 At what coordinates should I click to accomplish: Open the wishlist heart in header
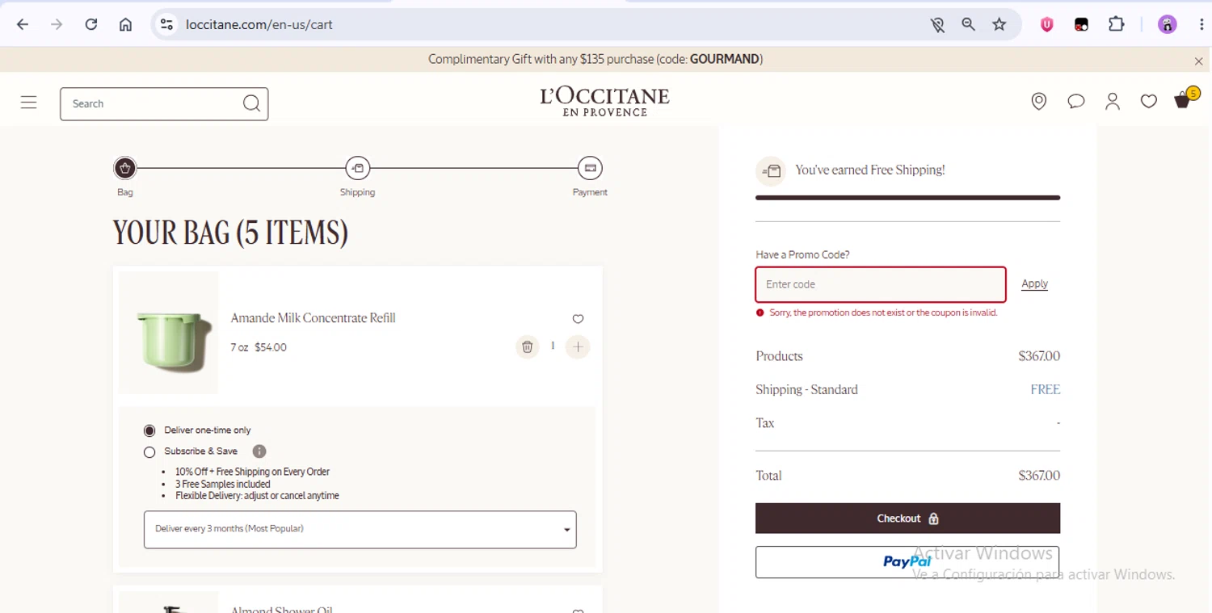[1149, 101]
